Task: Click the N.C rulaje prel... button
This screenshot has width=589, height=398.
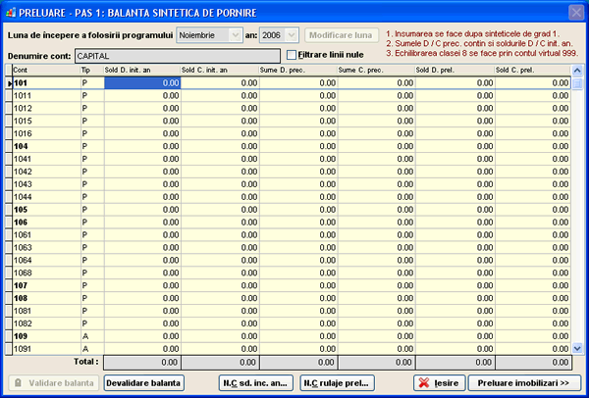Action: click(x=337, y=382)
